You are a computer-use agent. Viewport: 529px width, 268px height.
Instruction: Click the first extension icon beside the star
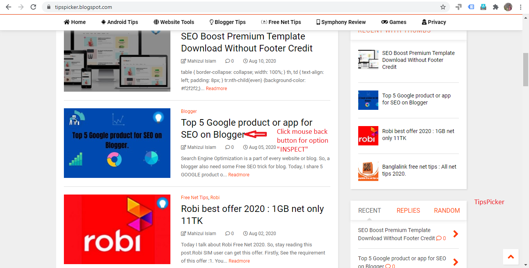pos(459,7)
